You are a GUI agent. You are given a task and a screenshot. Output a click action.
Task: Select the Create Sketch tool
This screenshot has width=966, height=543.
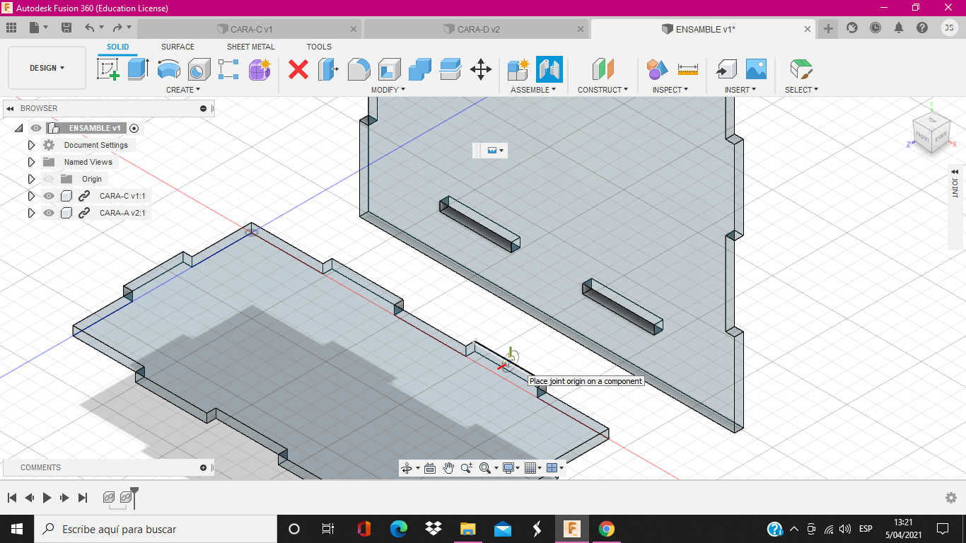pos(108,69)
